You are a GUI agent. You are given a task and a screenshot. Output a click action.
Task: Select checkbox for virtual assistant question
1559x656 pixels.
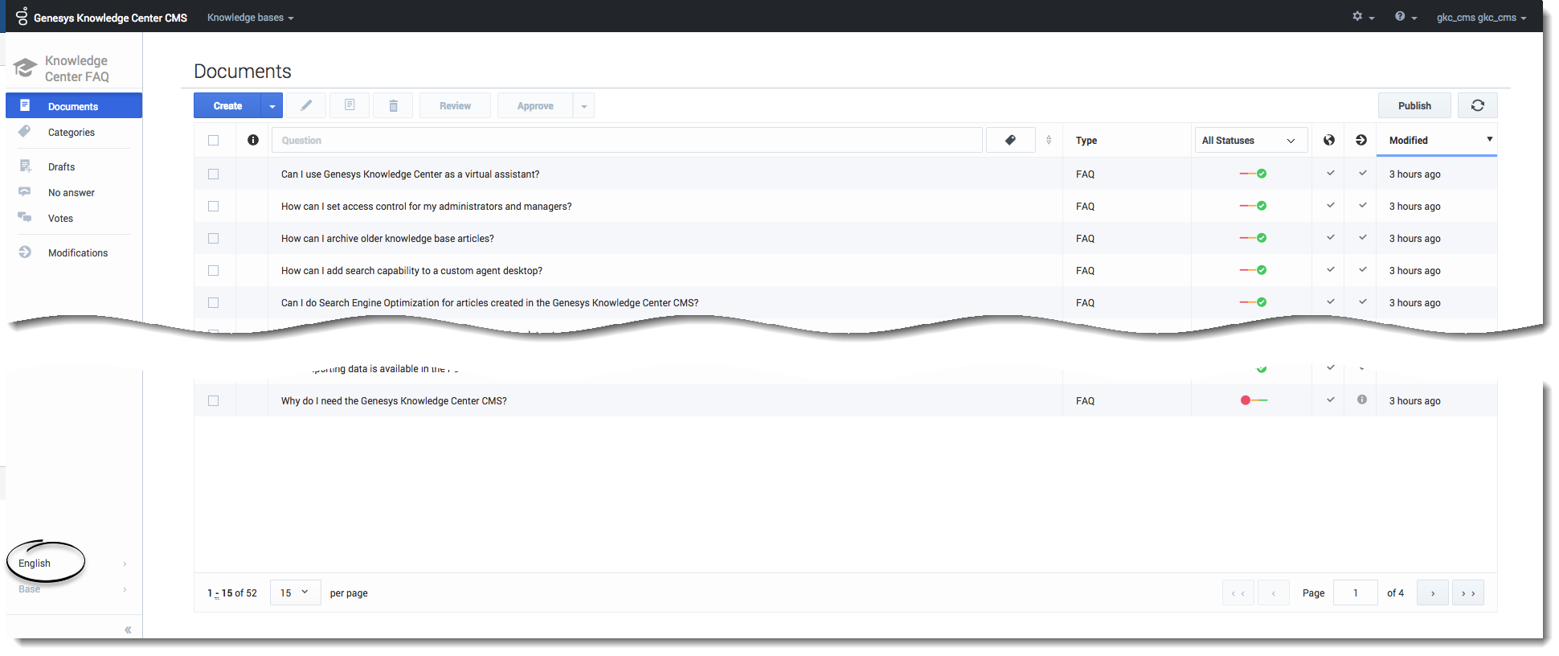pos(213,174)
